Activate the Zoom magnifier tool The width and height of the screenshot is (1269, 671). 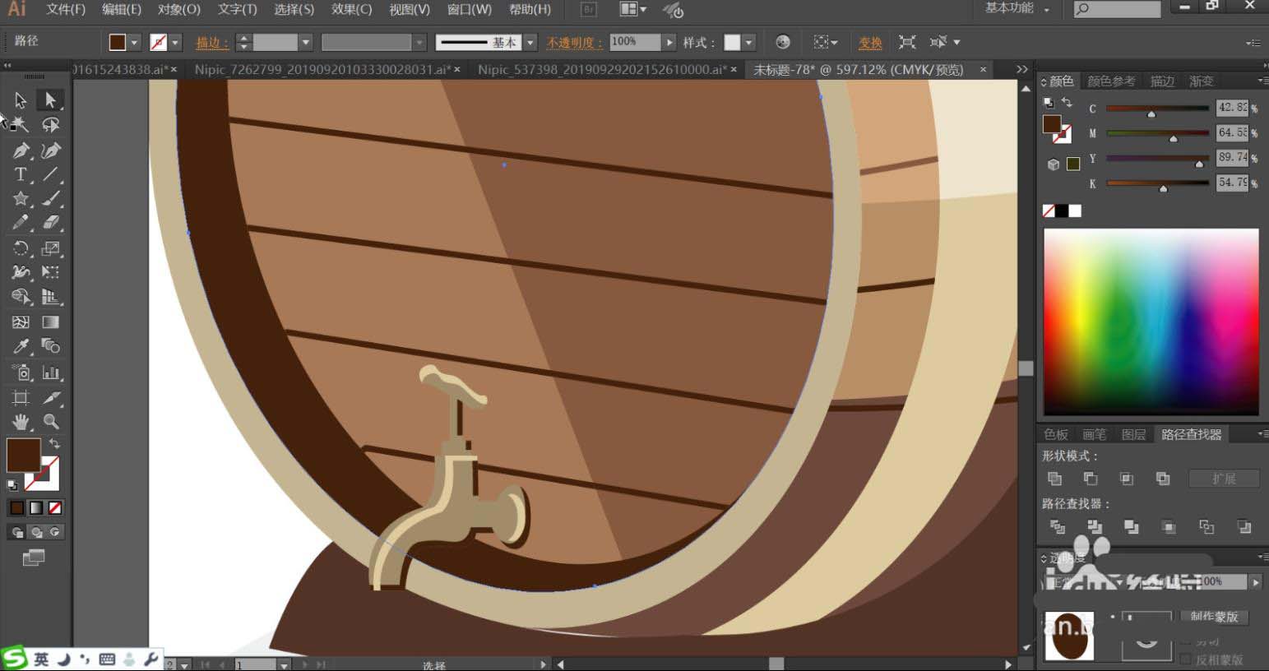[50, 422]
